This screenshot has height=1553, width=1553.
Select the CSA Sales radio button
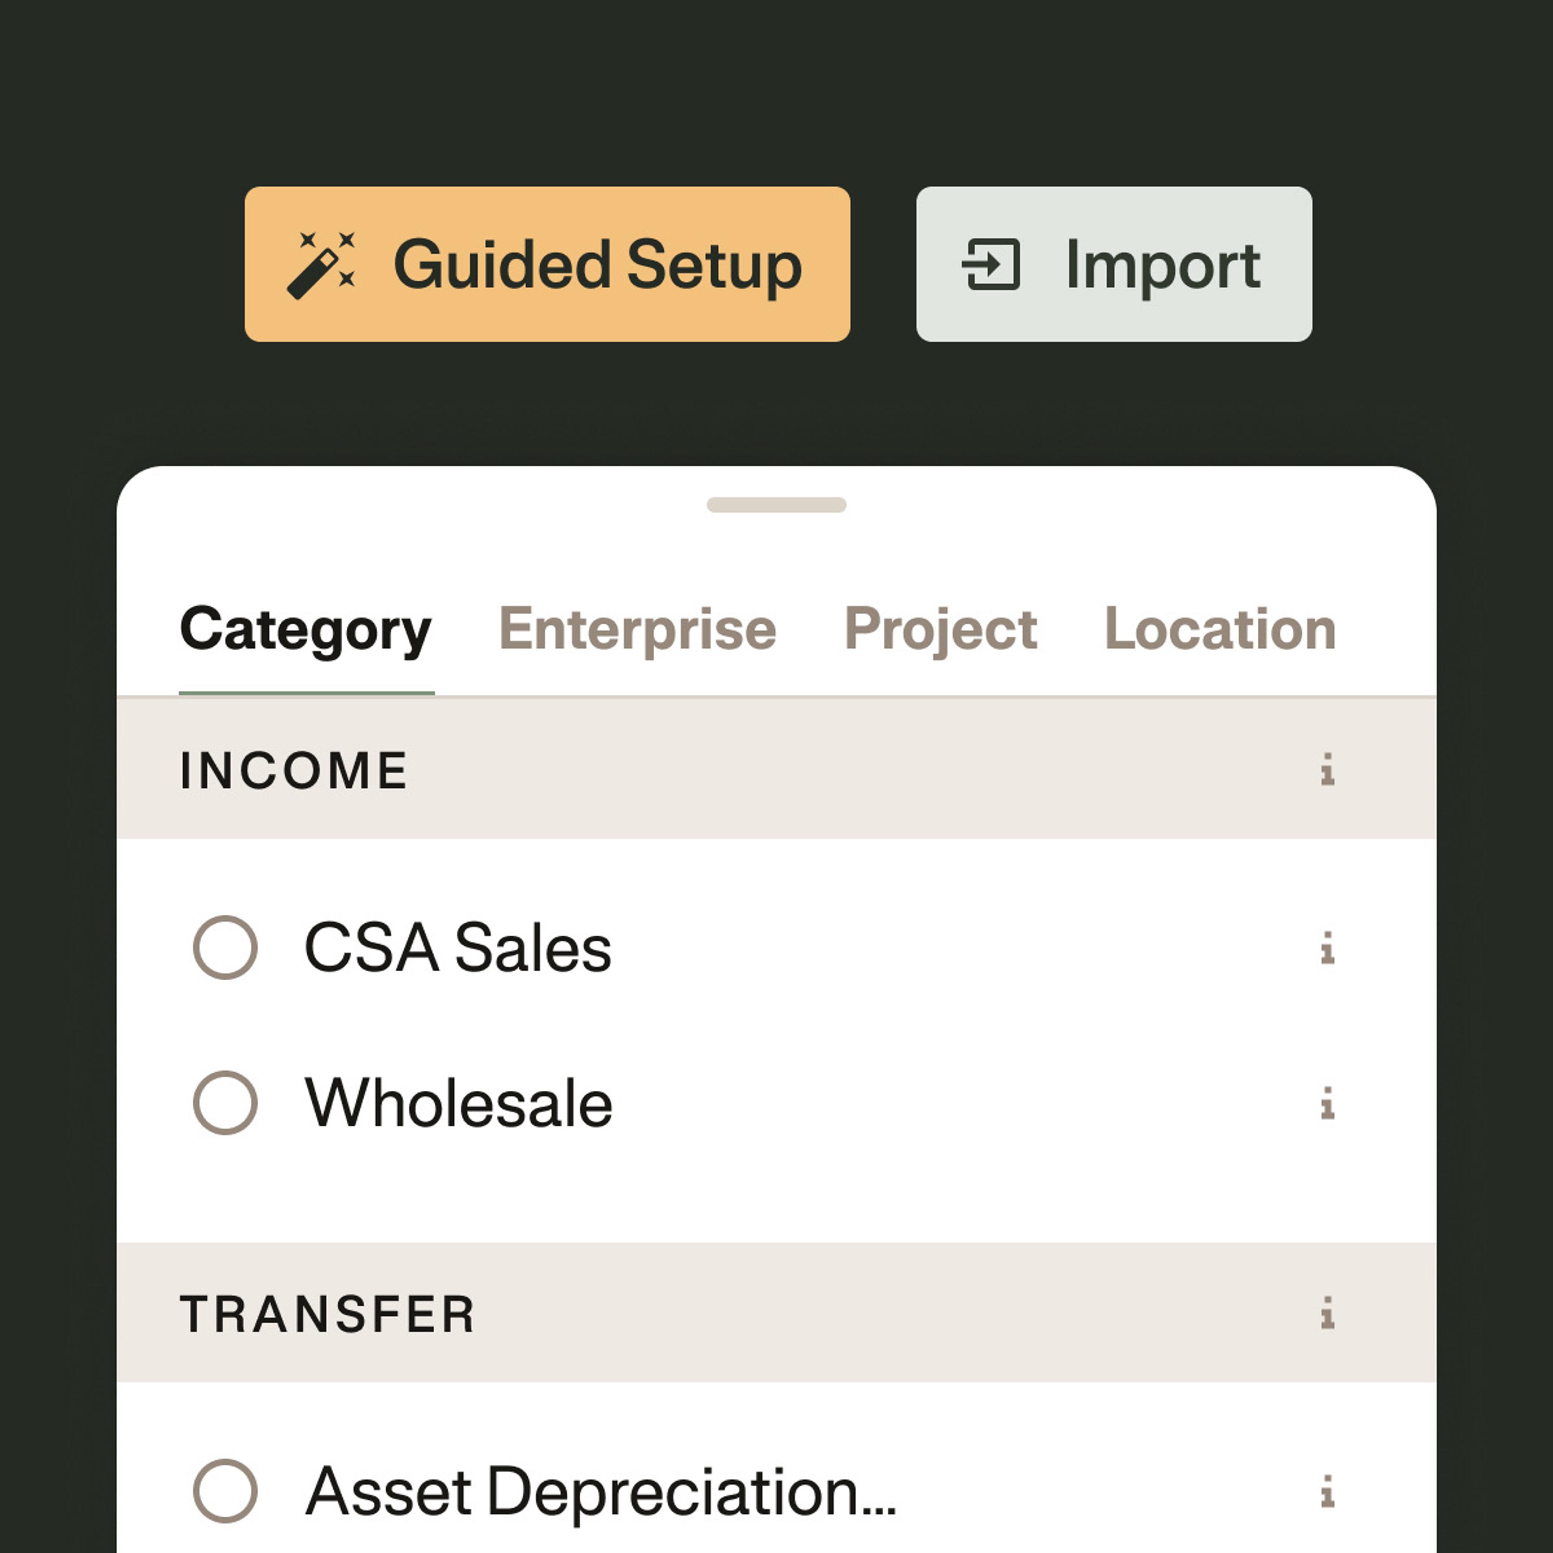click(226, 948)
